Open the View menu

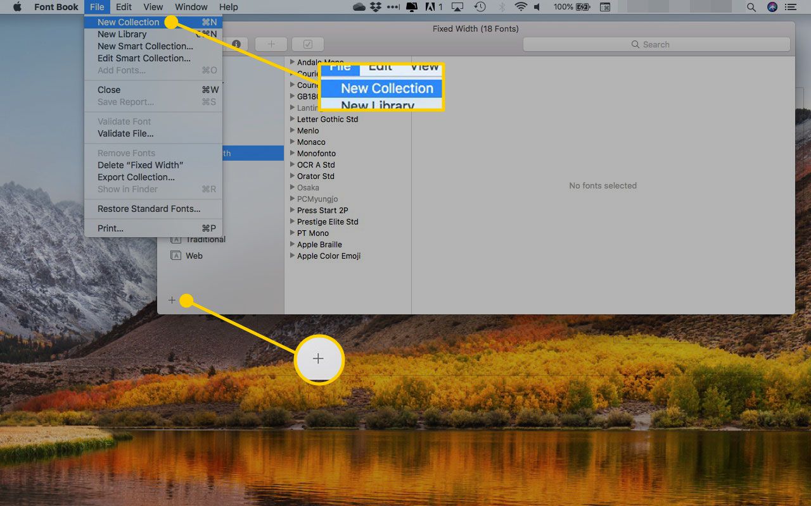[153, 7]
